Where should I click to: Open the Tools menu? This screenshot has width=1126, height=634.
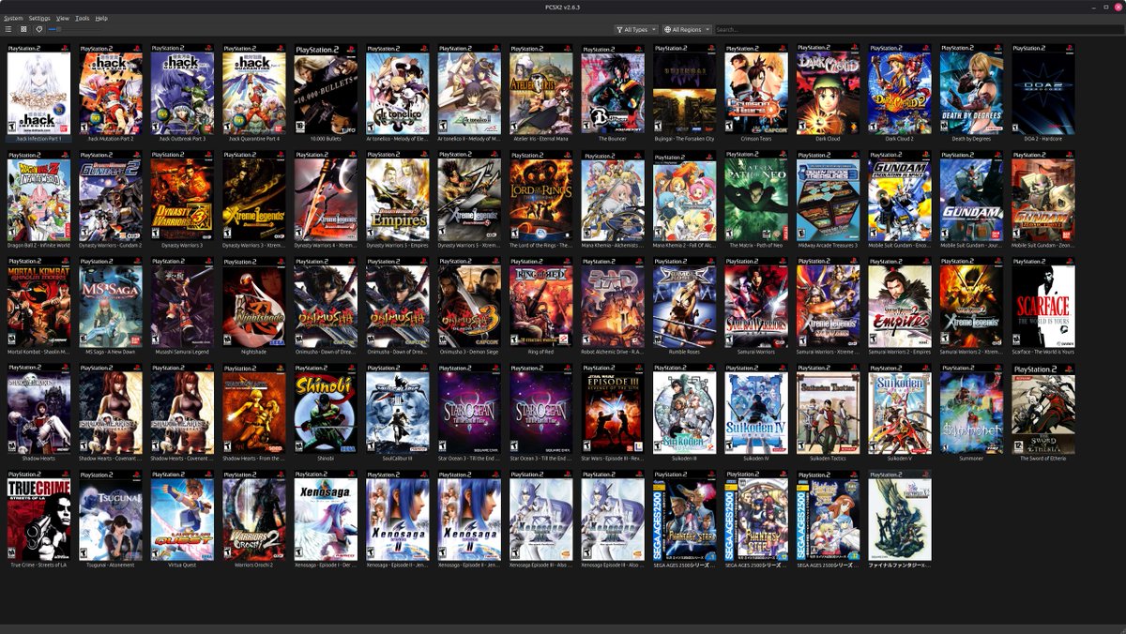83,18
